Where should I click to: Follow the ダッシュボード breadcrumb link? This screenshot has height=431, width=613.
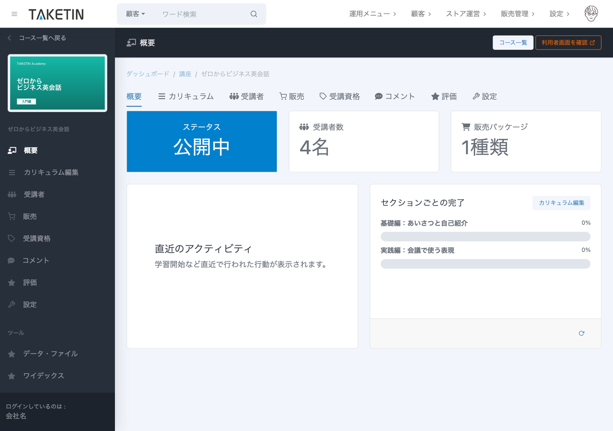coord(148,74)
